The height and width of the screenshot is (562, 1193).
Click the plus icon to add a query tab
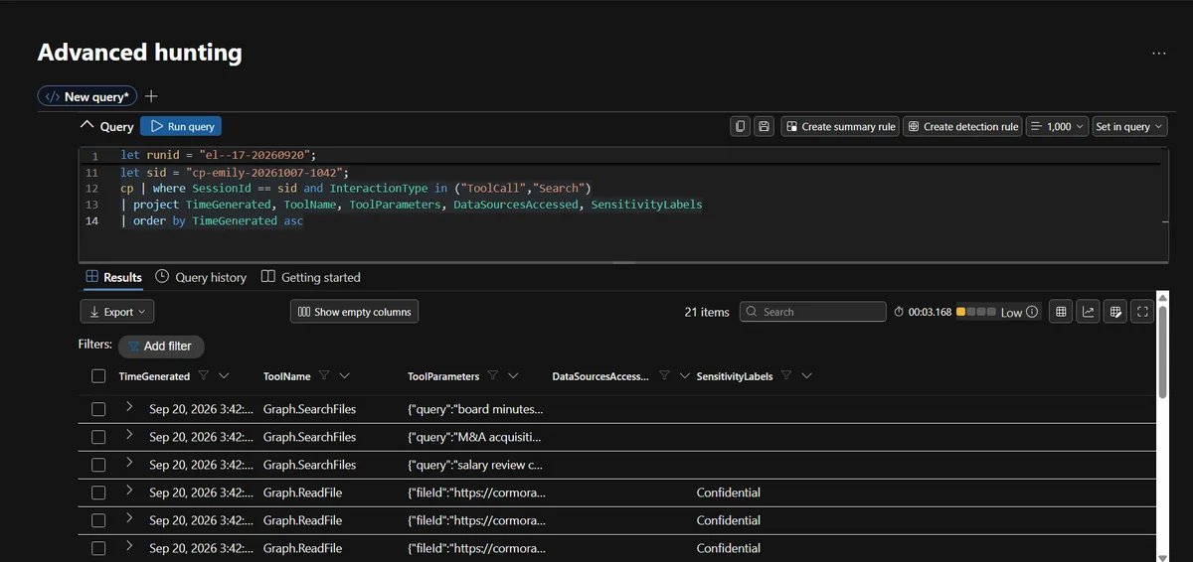(151, 96)
